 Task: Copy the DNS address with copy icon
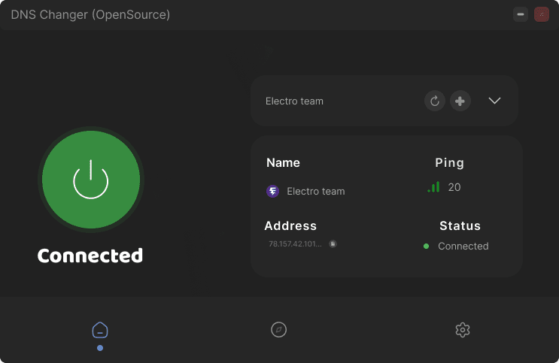coord(333,244)
